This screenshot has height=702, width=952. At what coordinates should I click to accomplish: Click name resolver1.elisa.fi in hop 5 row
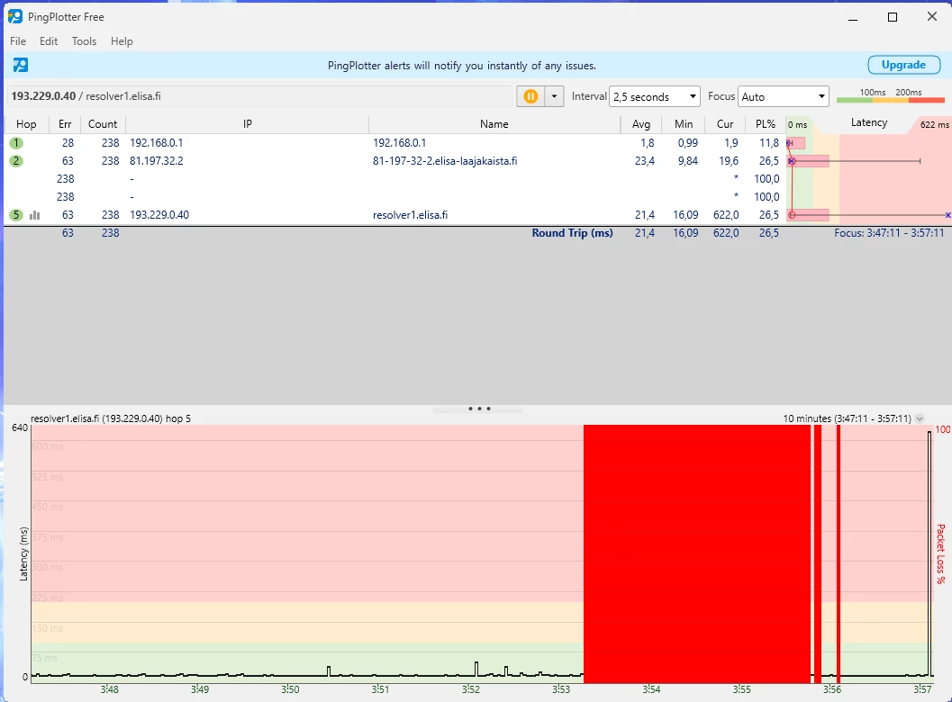[411, 215]
